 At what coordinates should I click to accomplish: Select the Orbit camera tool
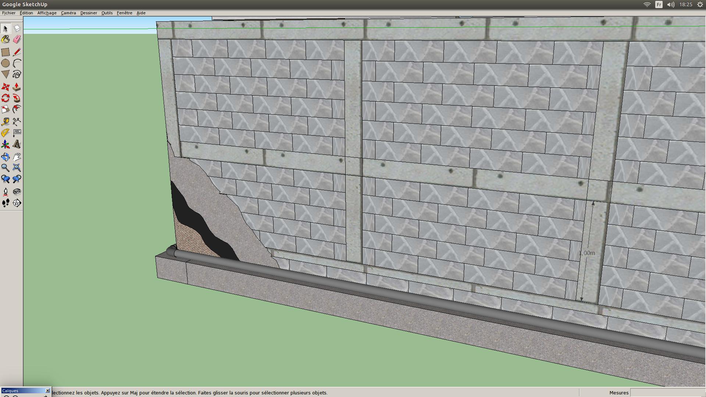click(x=6, y=157)
